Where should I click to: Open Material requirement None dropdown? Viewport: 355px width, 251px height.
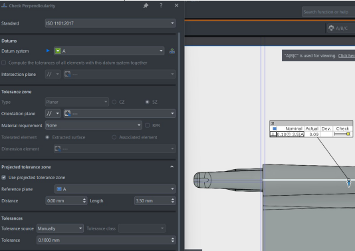point(93,125)
